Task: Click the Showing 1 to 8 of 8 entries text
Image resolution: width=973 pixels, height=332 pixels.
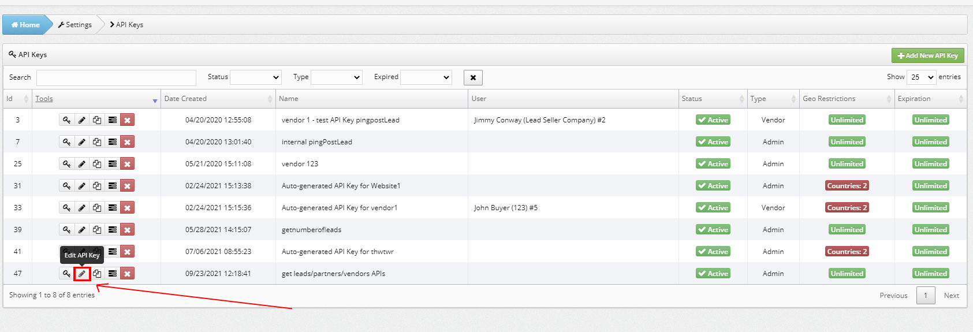Action: (52, 295)
